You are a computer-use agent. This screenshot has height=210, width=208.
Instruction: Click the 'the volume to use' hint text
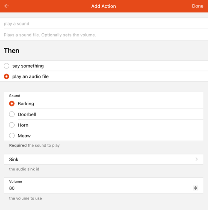pos(25,198)
